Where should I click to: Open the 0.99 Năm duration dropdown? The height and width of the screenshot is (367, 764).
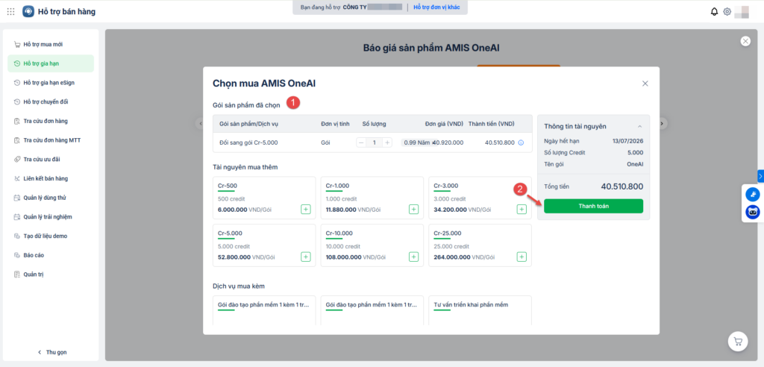pos(417,142)
